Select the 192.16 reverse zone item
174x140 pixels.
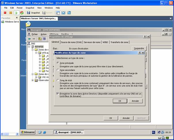click(x=46, y=77)
